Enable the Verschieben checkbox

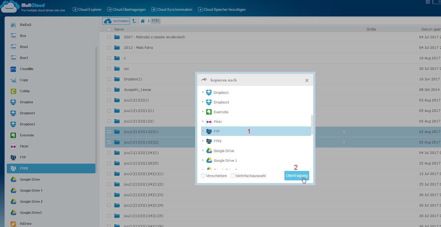coord(203,176)
